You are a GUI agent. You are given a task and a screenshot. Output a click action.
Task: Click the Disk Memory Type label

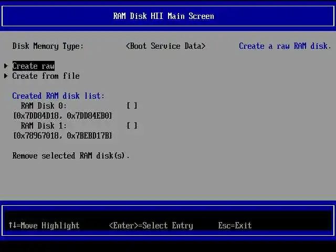pyautogui.click(x=48, y=46)
